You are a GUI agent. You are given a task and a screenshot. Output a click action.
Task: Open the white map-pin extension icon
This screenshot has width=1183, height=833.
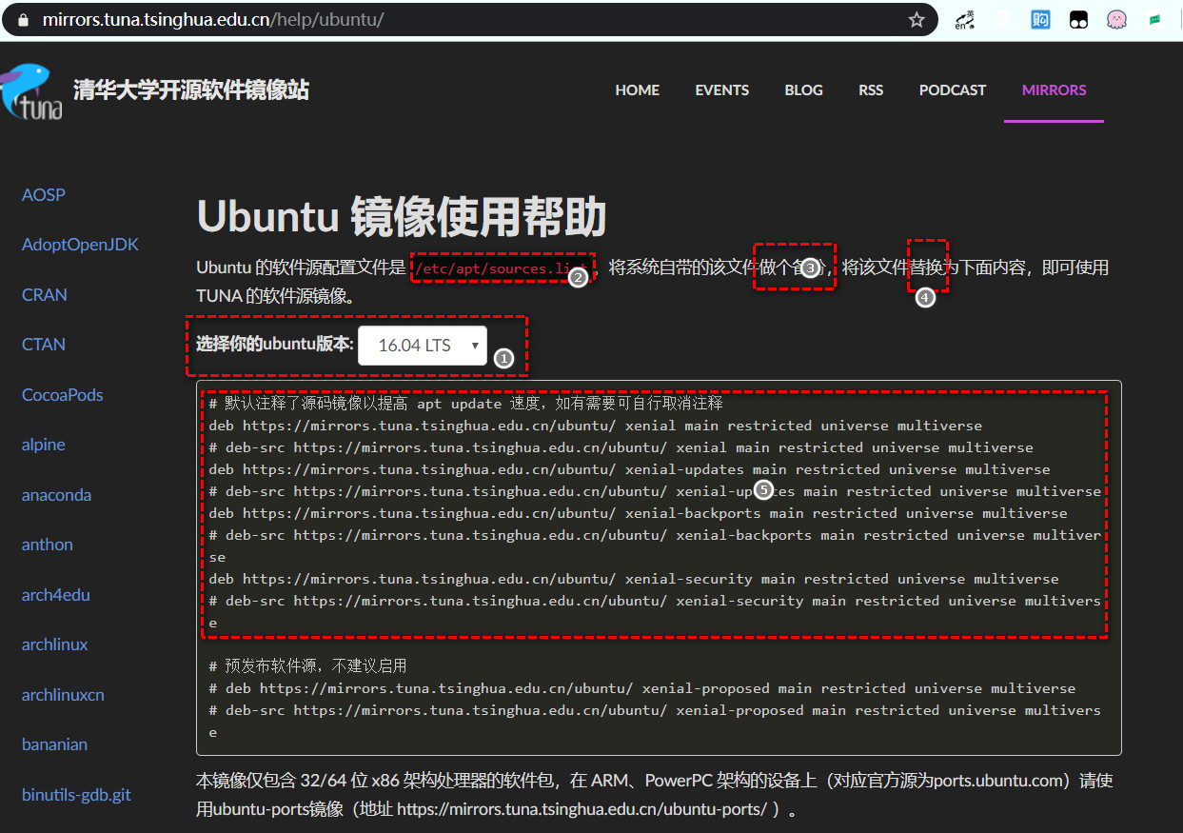[1003, 19]
